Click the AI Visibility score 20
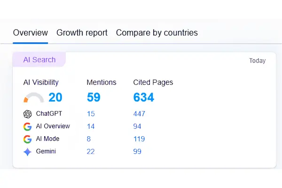The width and height of the screenshot is (282, 188). click(55, 97)
